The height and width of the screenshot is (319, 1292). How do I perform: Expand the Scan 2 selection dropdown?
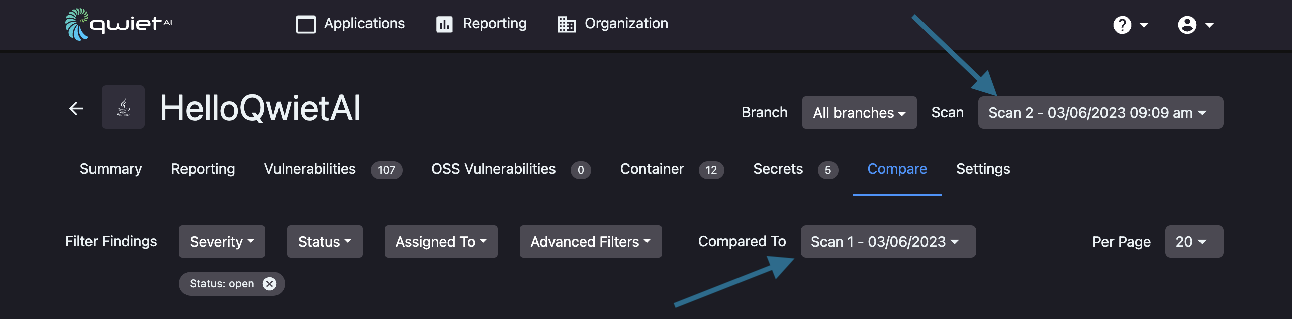[x=1101, y=113]
